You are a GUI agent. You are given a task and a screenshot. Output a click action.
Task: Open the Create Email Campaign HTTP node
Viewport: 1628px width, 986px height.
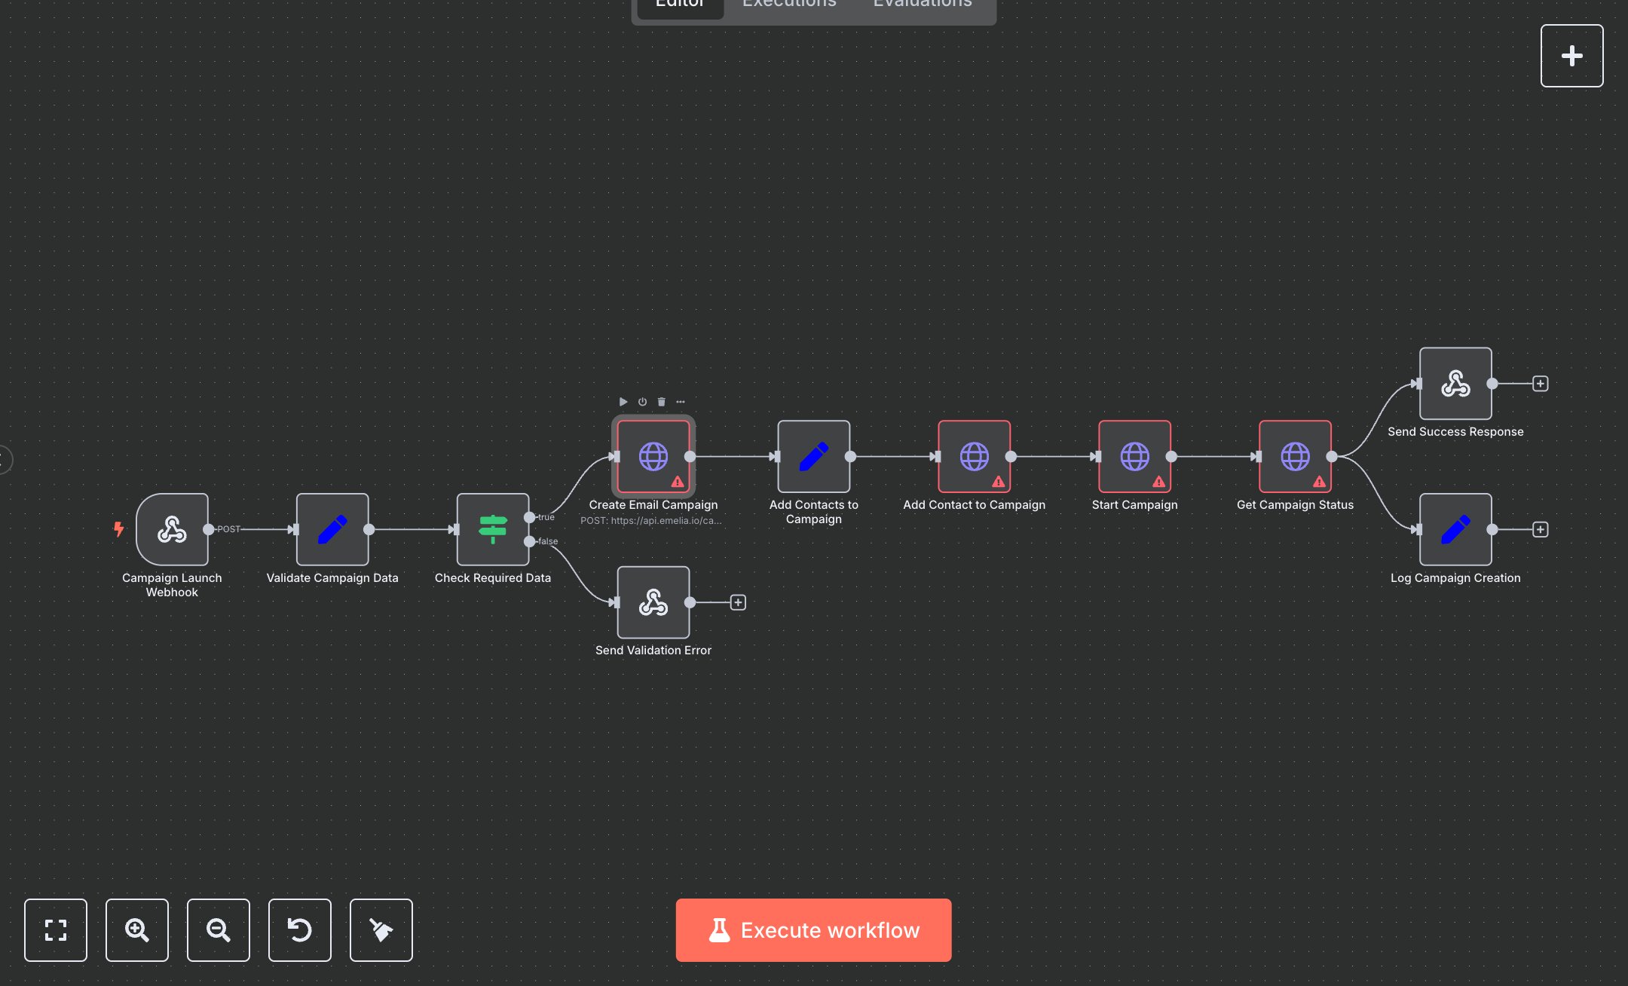pyautogui.click(x=653, y=456)
